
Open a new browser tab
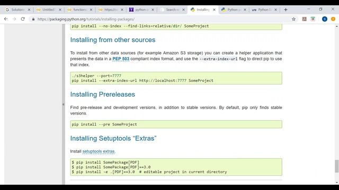pyautogui.click(x=286, y=9)
